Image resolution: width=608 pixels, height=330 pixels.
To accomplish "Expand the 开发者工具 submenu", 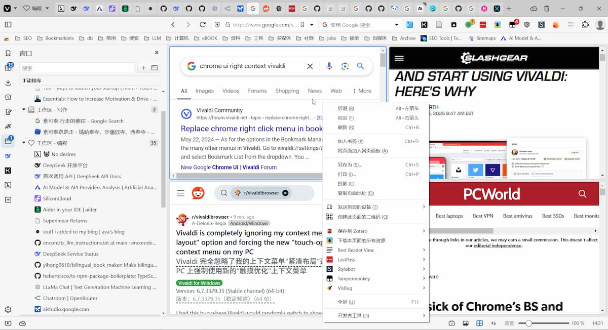I will (x=375, y=315).
